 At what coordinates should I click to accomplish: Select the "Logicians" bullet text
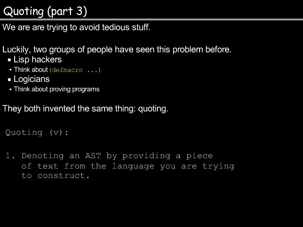[32, 79]
